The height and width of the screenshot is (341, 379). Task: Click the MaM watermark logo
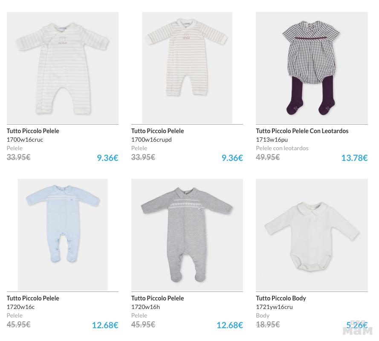coord(357,329)
